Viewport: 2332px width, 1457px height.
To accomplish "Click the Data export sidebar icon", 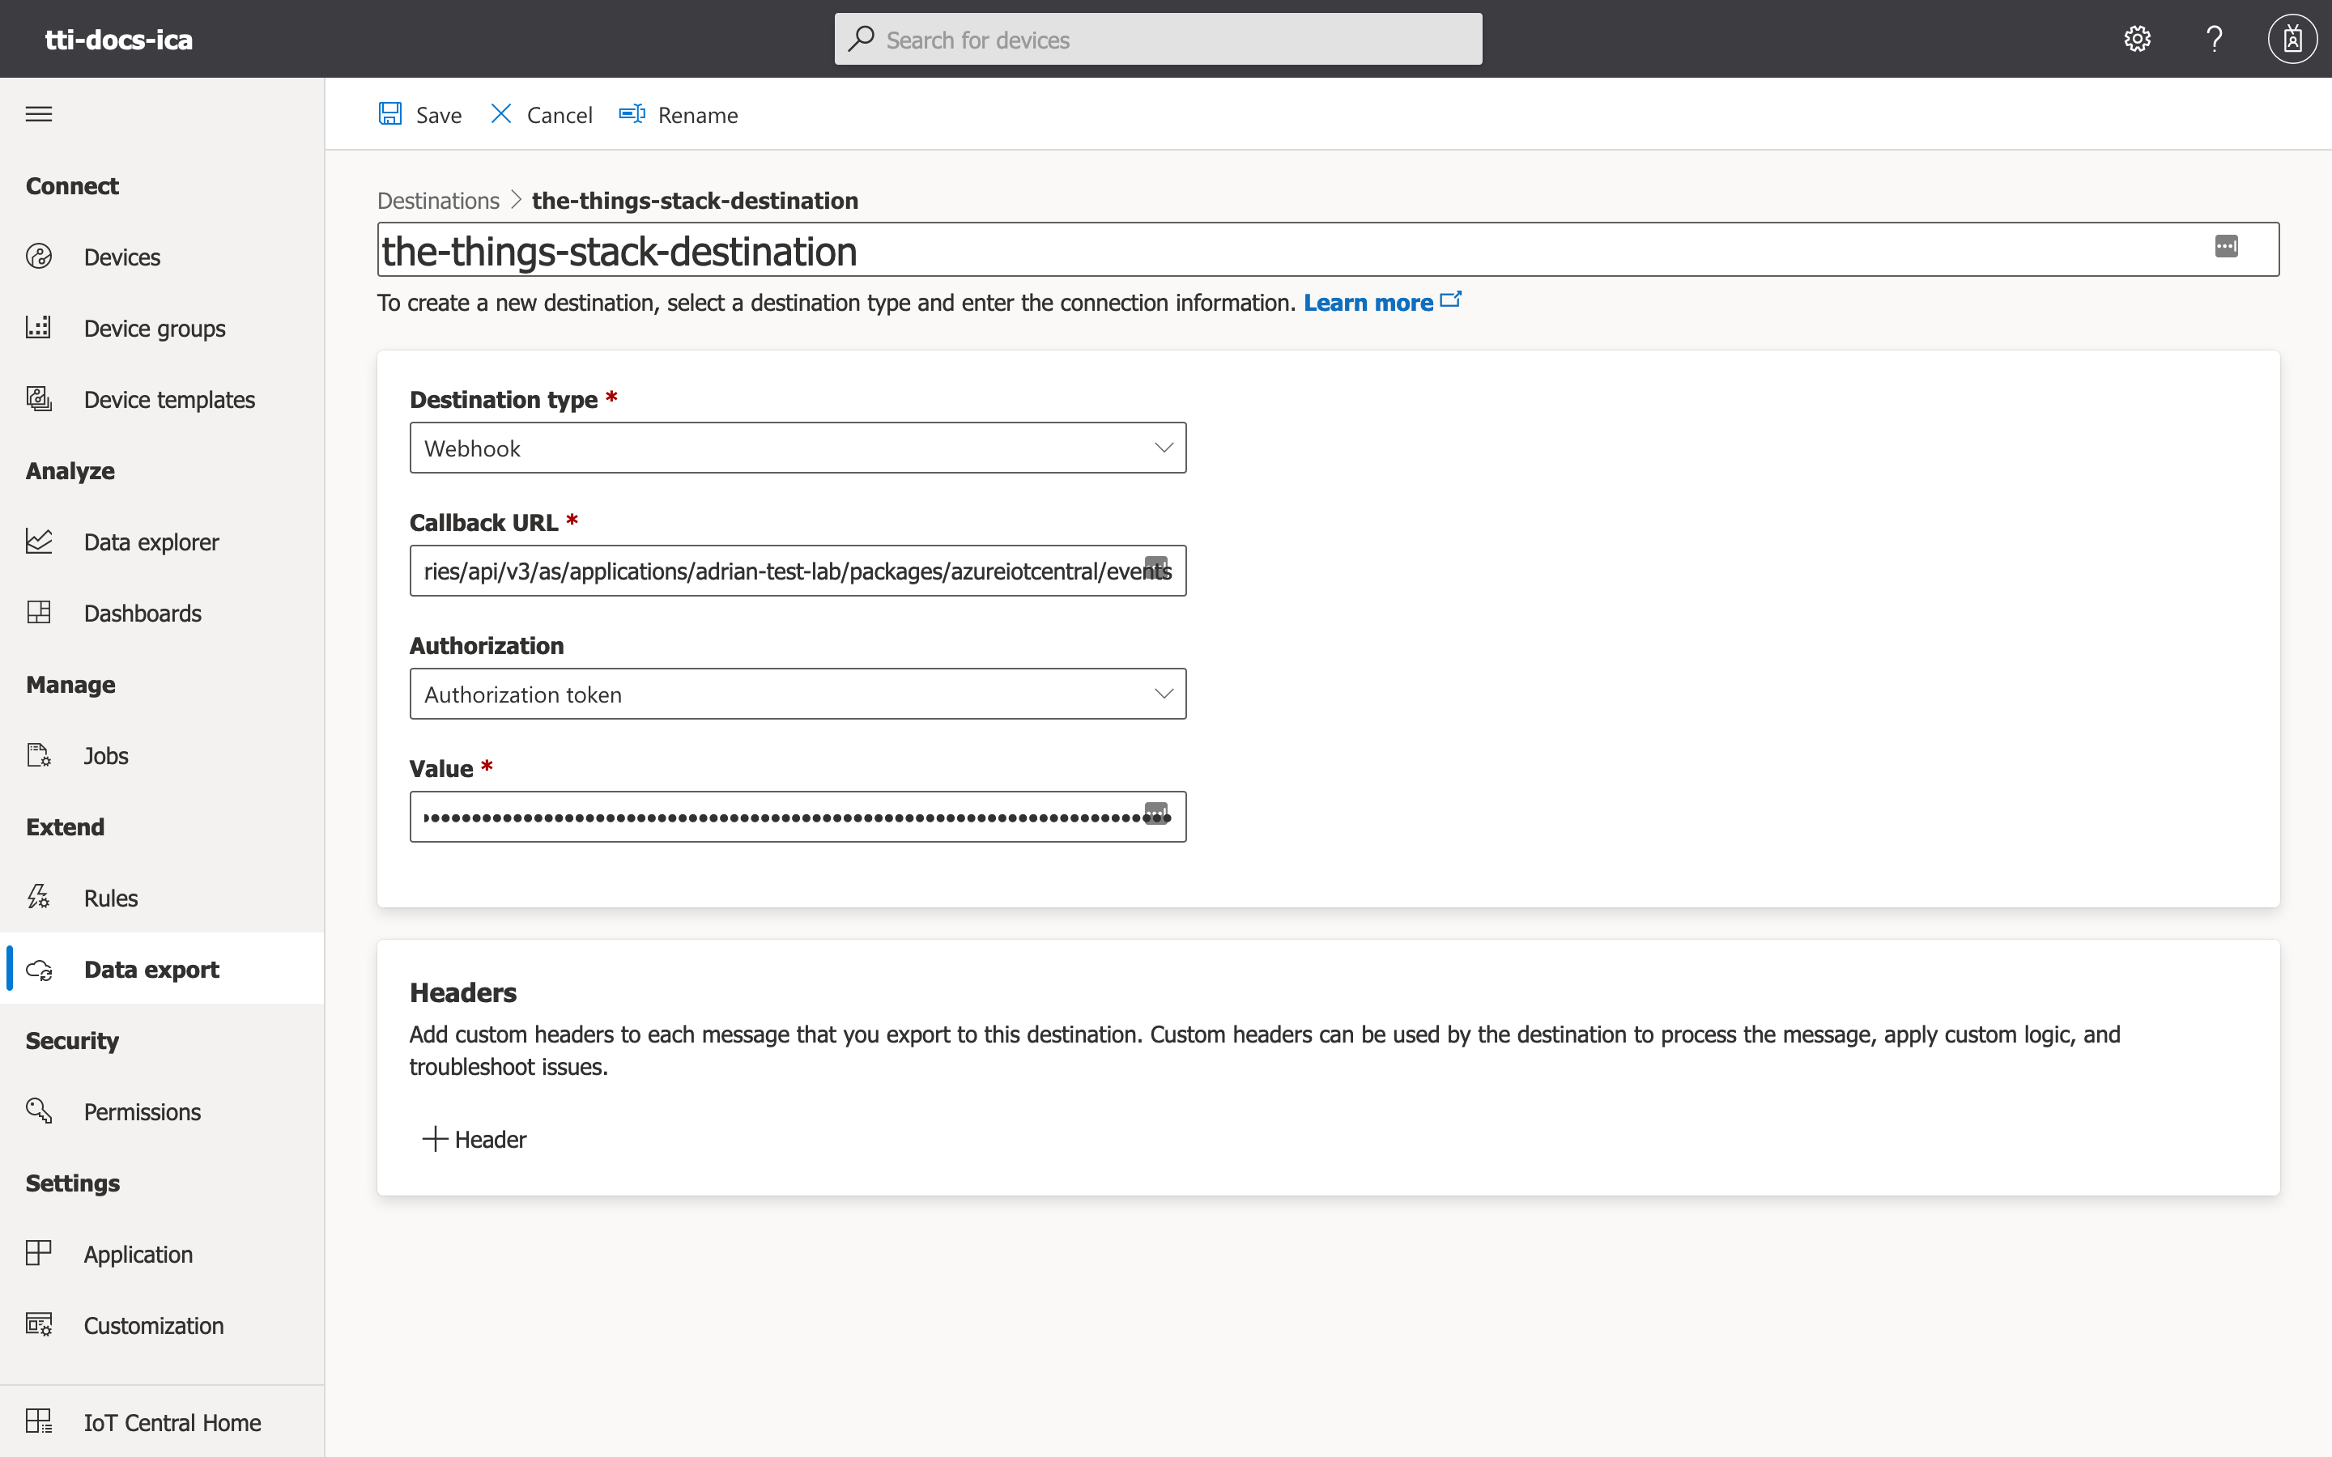I will [40, 970].
